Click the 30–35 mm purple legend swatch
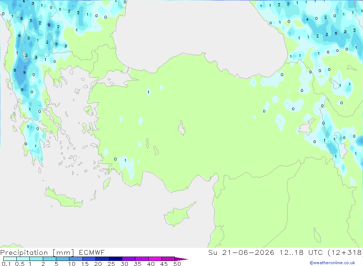 [129, 259]
